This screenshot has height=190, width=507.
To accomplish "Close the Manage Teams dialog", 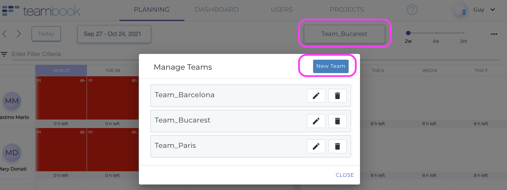I will [345, 175].
